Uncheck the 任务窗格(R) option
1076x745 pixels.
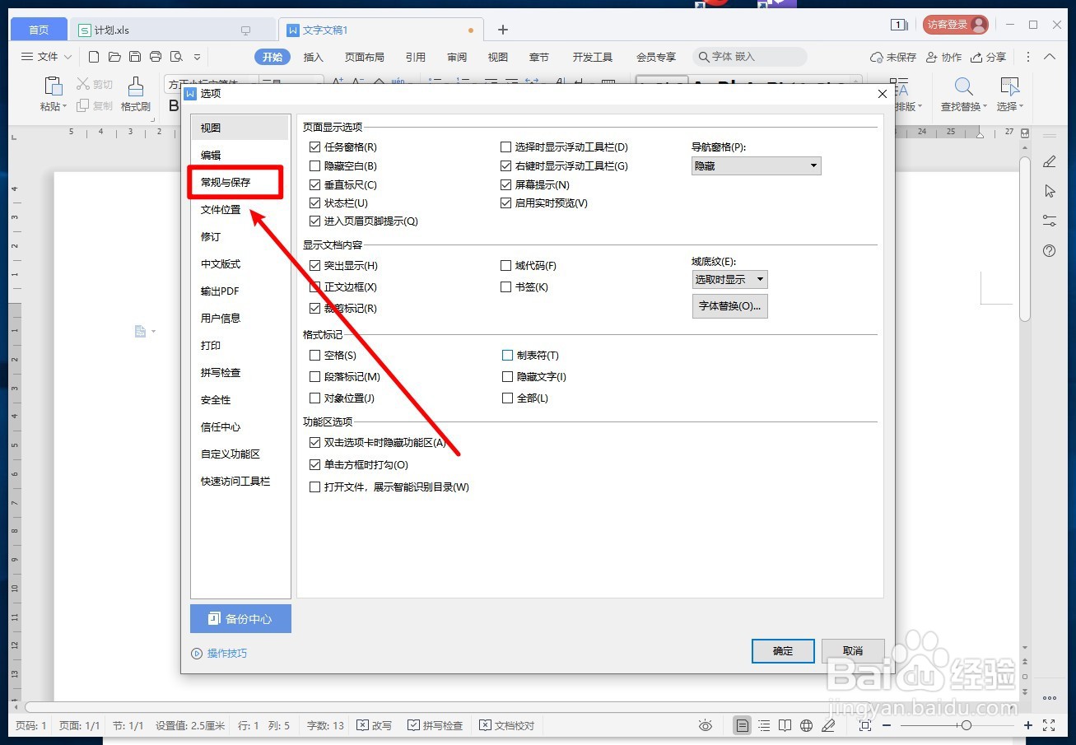[x=314, y=146]
